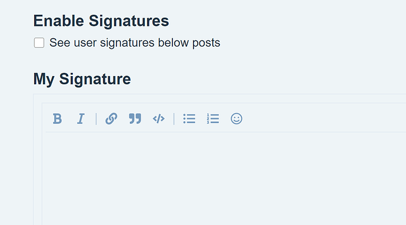
Task: Start a numbered list
Action: tap(213, 119)
